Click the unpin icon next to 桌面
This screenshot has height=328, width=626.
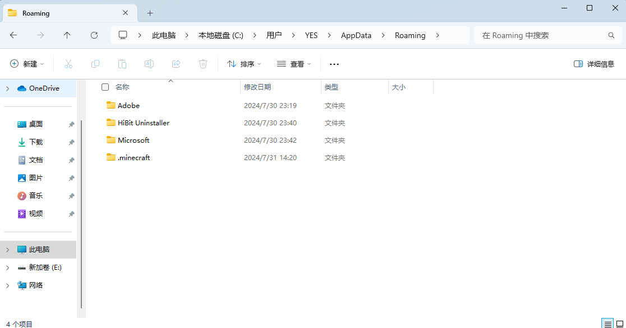(x=71, y=124)
